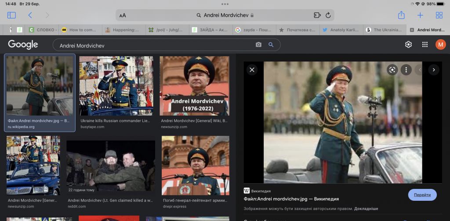Switch to the How to com... tab
This screenshot has height=221, width=450.
(81, 30)
